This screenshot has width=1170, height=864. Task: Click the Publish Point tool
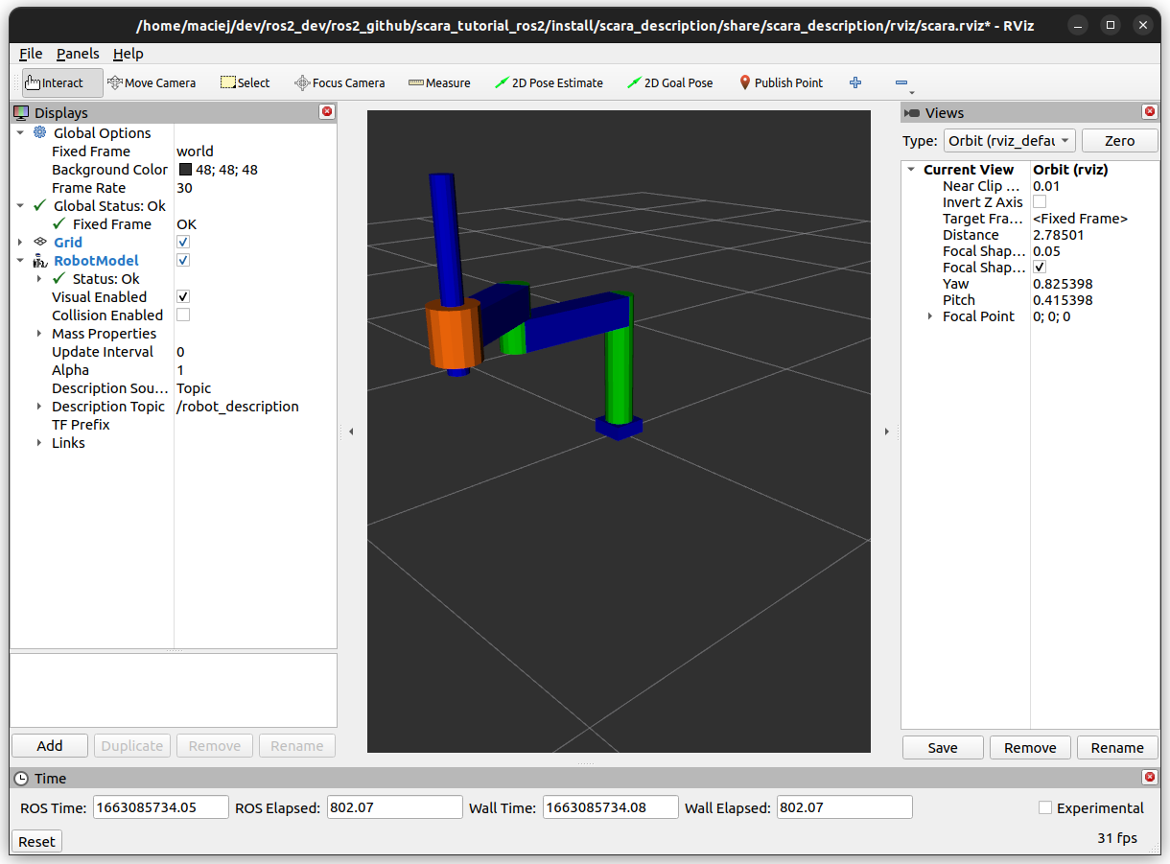[x=781, y=82]
